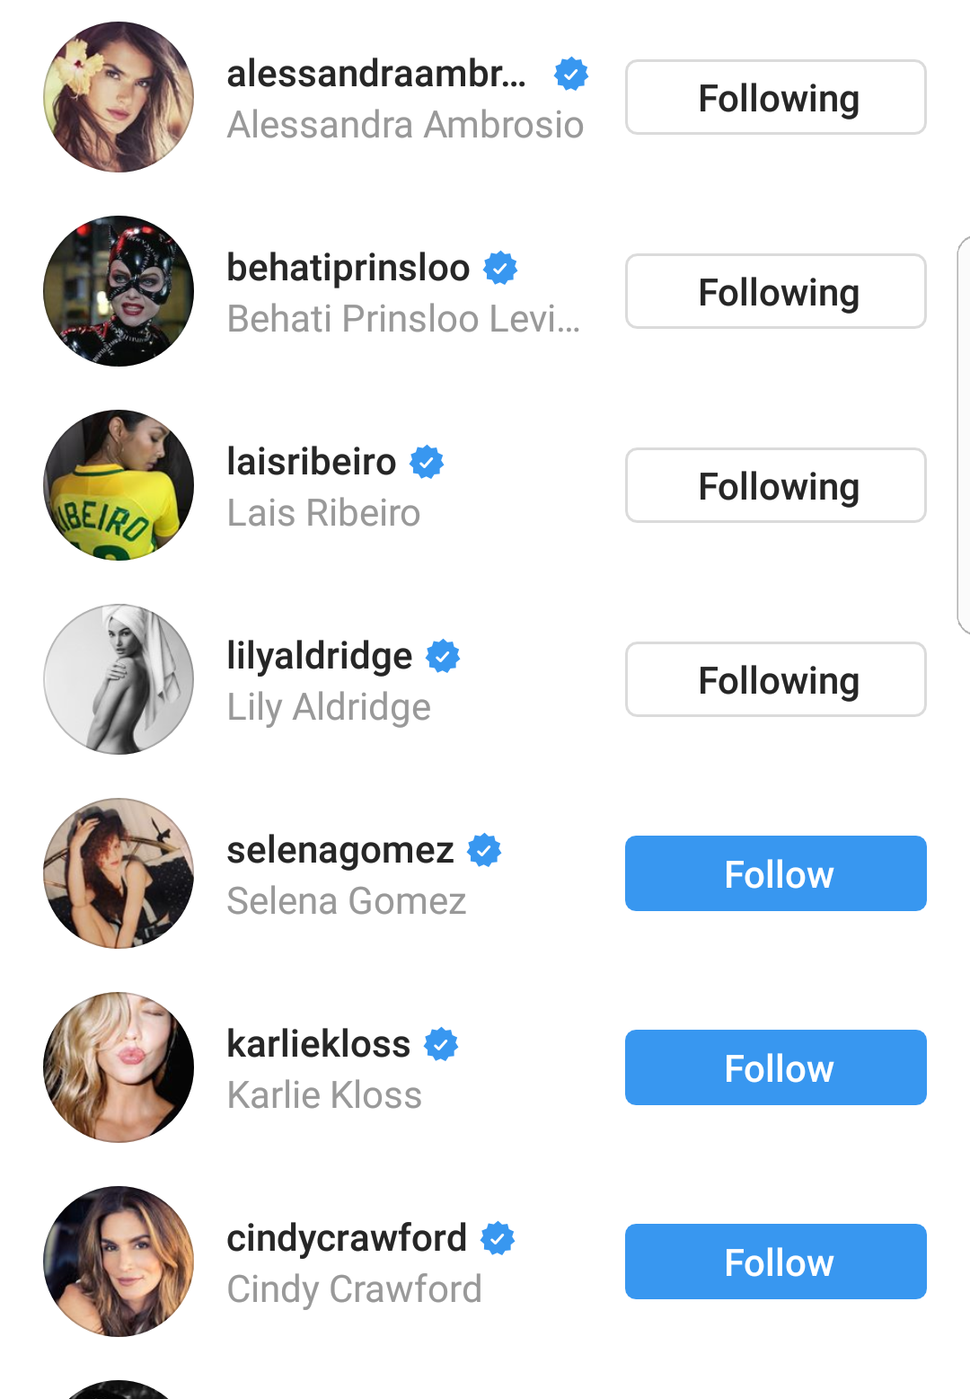The image size is (970, 1399).
Task: Click the verified badge next to lilyaldridge
Action: [442, 656]
